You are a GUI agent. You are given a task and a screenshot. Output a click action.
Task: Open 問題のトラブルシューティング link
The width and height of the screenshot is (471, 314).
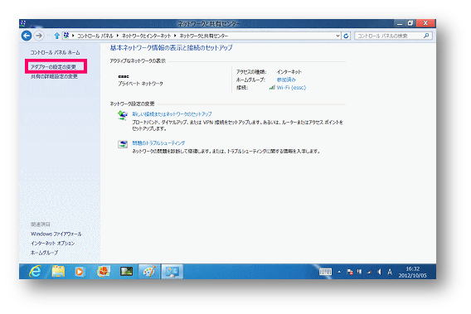tap(158, 143)
